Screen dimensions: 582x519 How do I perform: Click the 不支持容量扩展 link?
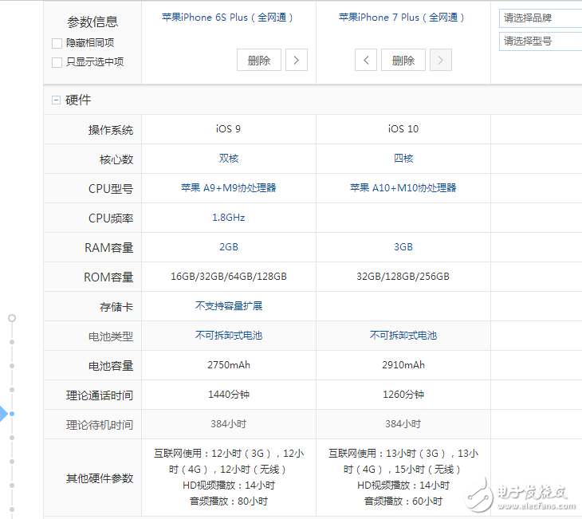[229, 306]
